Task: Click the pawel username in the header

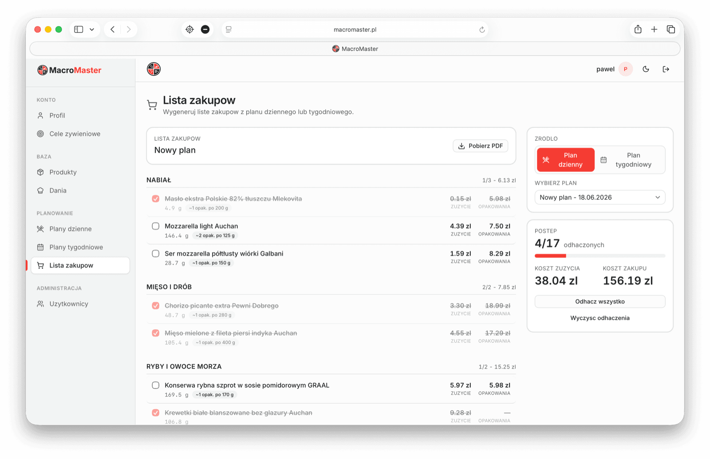Action: tap(605, 69)
